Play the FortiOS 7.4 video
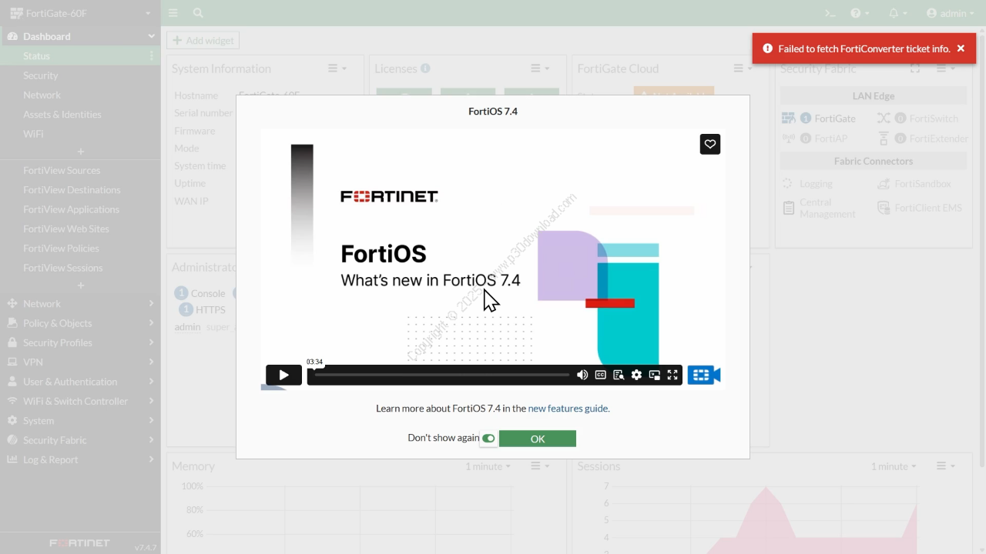This screenshot has width=986, height=554. click(x=283, y=375)
